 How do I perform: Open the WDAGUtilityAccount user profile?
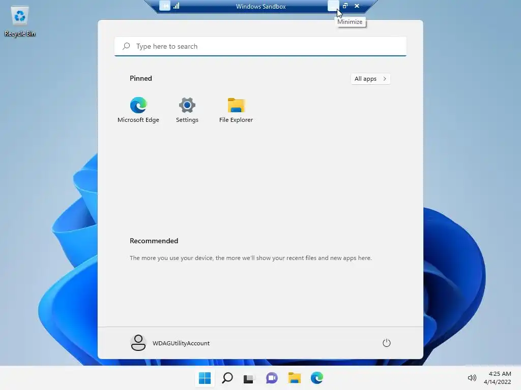[x=170, y=343]
